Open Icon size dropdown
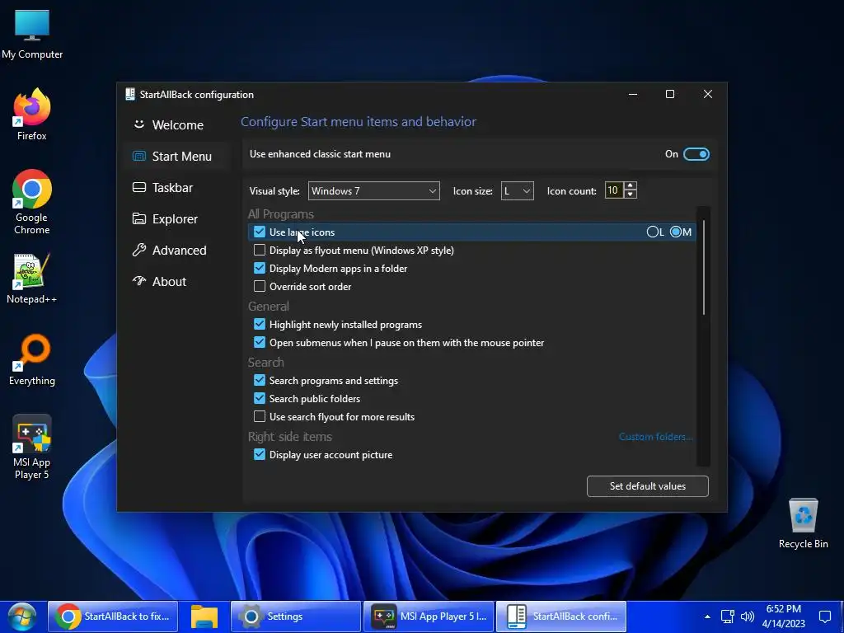844x633 pixels. 518,191
